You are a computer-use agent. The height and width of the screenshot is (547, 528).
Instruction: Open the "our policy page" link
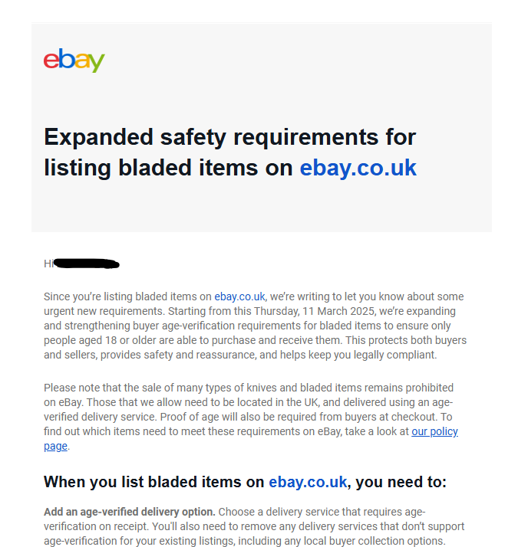(434, 431)
